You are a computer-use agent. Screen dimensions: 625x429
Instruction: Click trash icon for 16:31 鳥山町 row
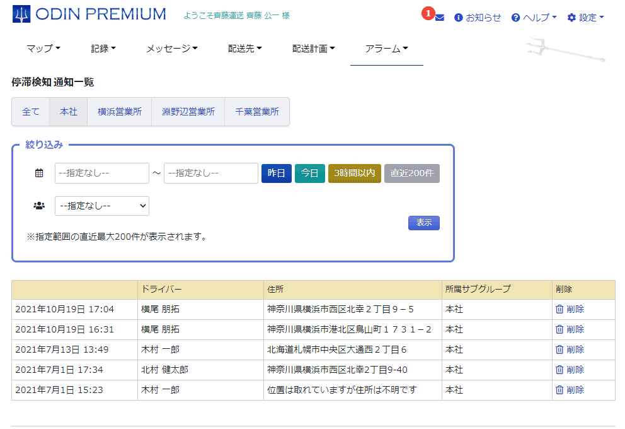coord(559,329)
